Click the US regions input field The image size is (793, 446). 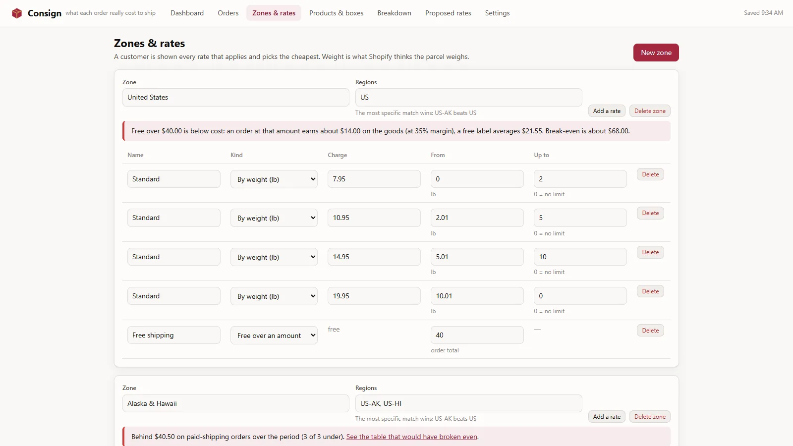pyautogui.click(x=468, y=97)
